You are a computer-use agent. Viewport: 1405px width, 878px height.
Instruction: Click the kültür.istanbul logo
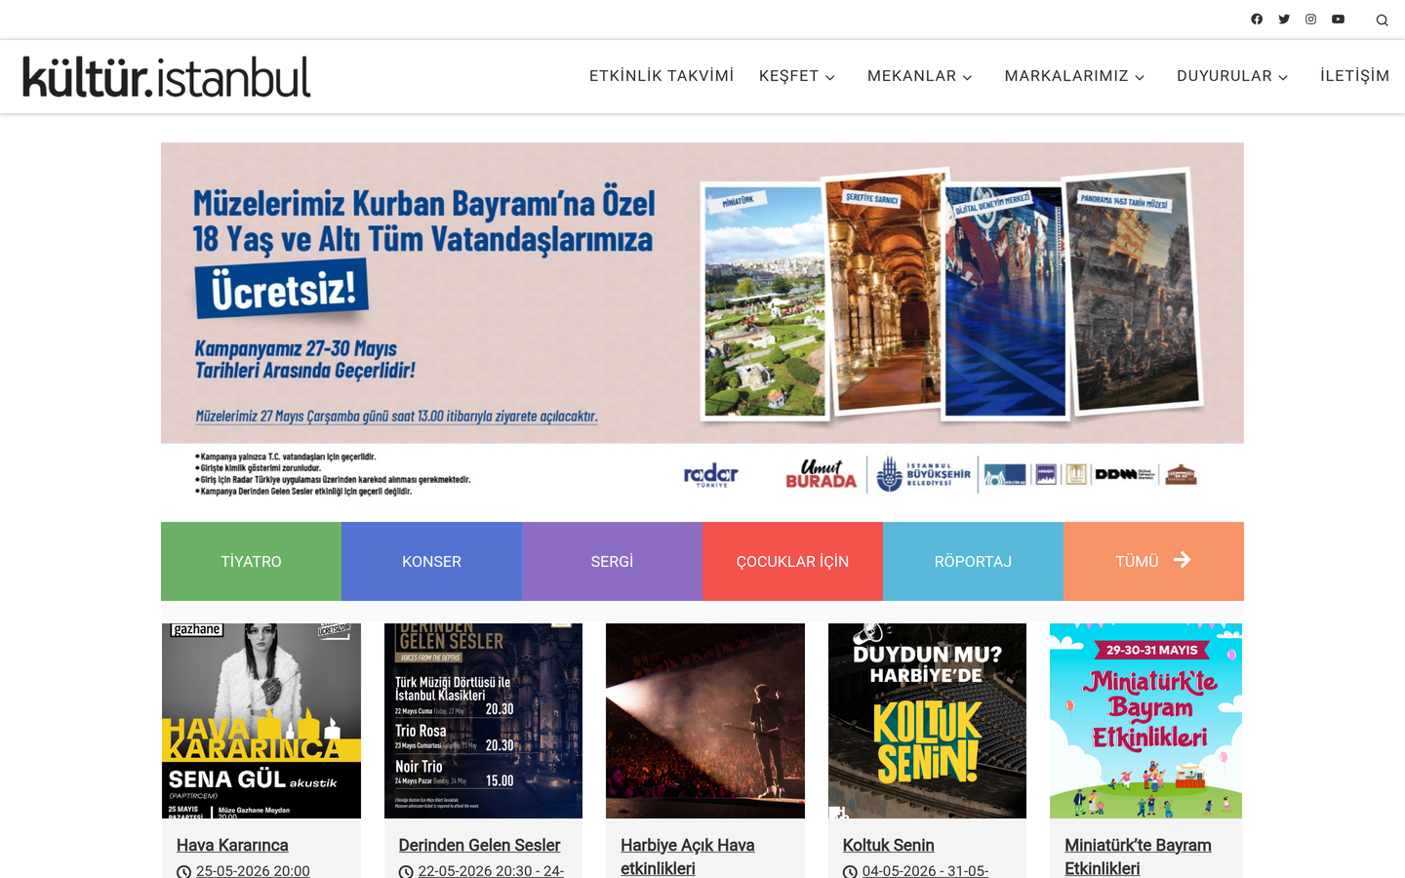point(167,77)
